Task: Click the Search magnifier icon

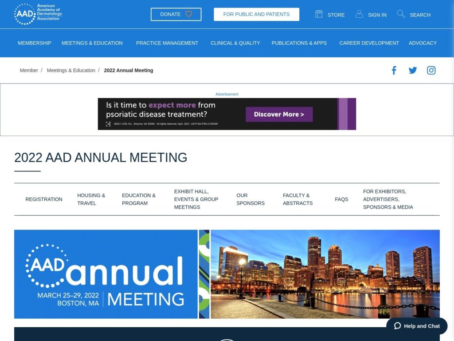Action: (x=401, y=14)
